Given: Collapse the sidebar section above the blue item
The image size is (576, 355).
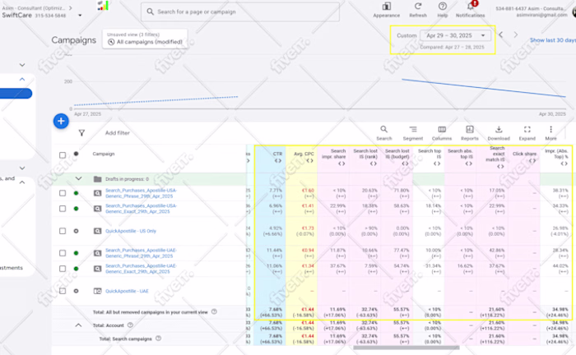Looking at the screenshot, I should [x=22, y=79].
